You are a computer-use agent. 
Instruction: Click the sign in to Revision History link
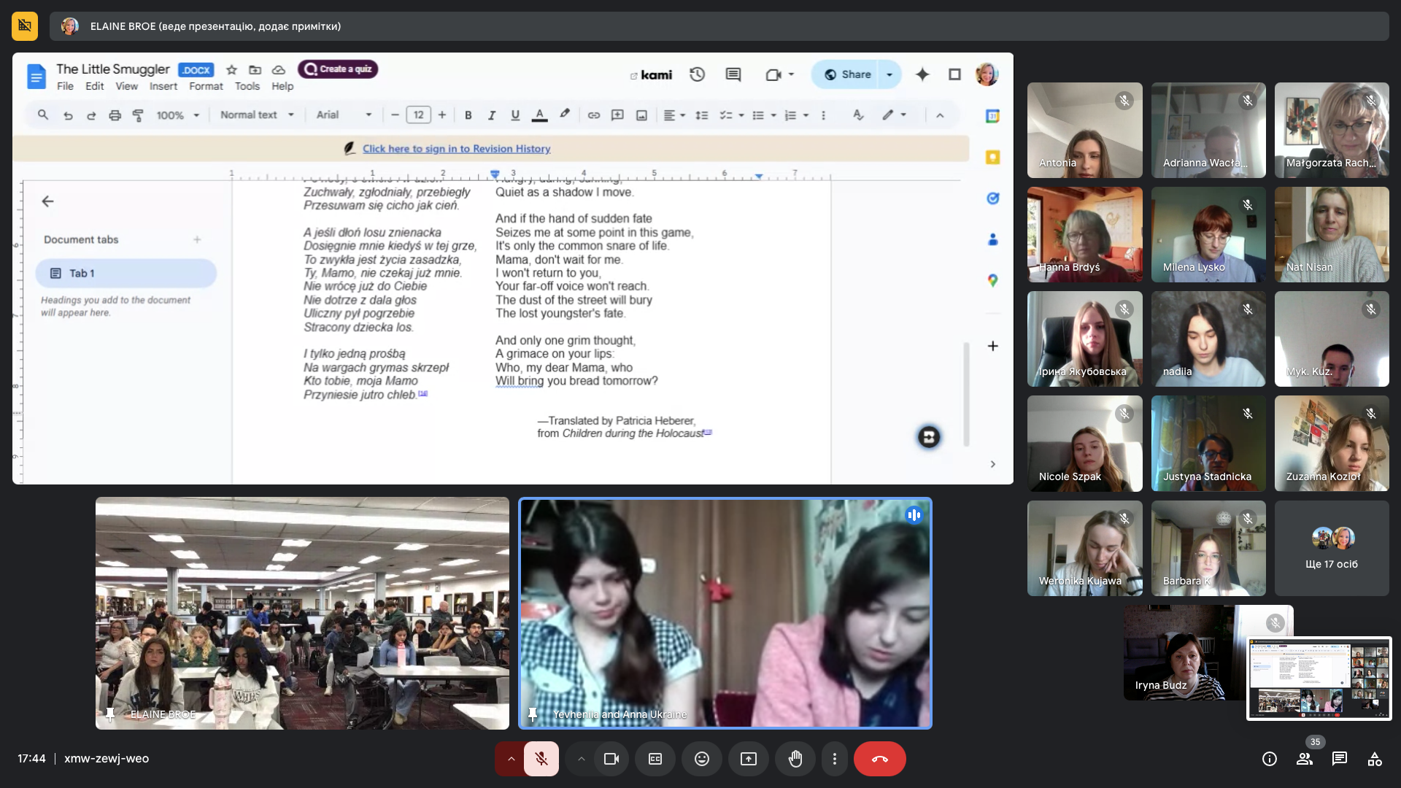456,149
